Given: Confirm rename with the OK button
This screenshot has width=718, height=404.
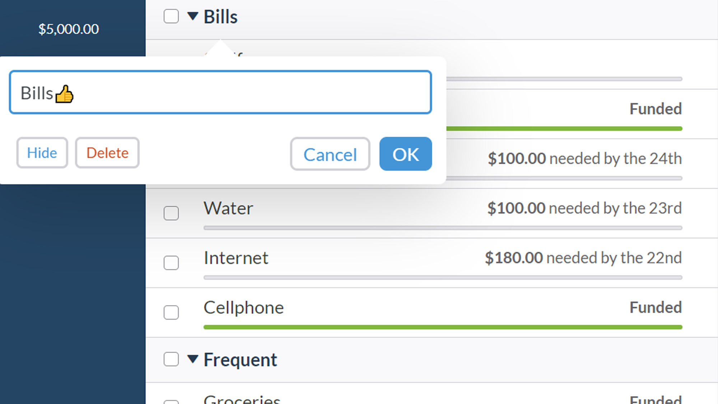Looking at the screenshot, I should coord(405,154).
